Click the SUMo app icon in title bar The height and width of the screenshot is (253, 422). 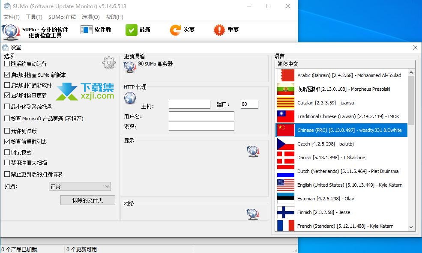(7, 6)
